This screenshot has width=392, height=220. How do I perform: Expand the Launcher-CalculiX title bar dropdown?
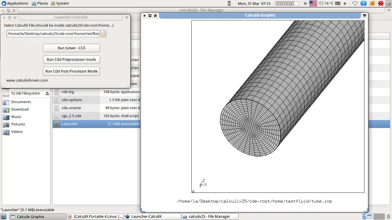point(127,17)
